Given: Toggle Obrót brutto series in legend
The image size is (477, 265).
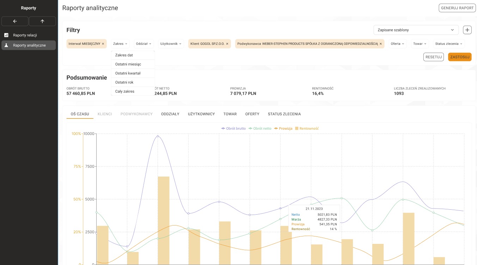Looking at the screenshot, I should [233, 129].
